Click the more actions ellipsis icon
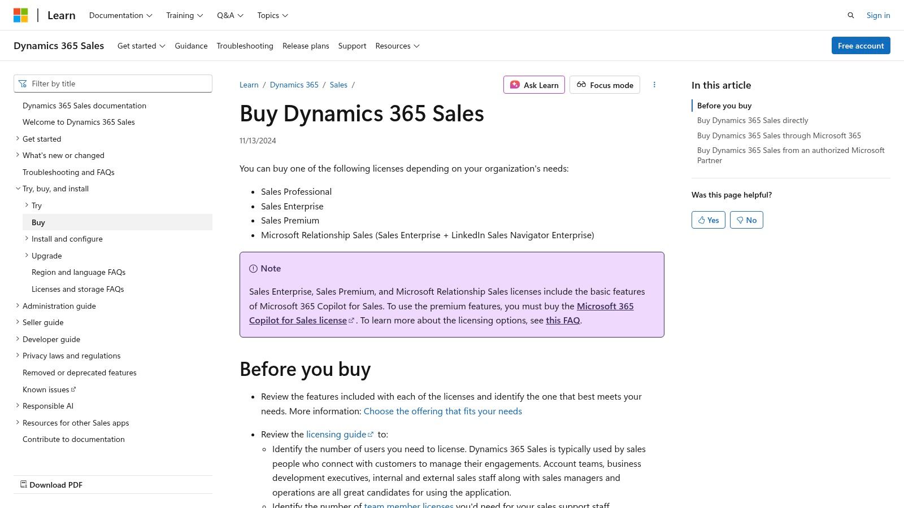 (x=654, y=85)
